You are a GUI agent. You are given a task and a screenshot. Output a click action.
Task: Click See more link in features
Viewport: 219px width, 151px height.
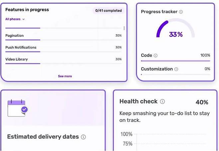click(x=65, y=76)
